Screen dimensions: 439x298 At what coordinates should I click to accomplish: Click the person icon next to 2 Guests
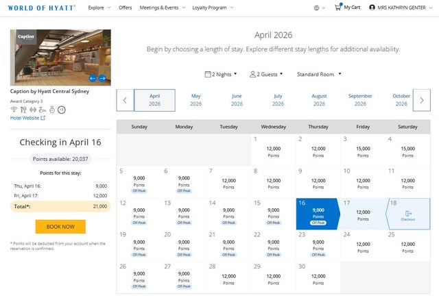point(252,74)
